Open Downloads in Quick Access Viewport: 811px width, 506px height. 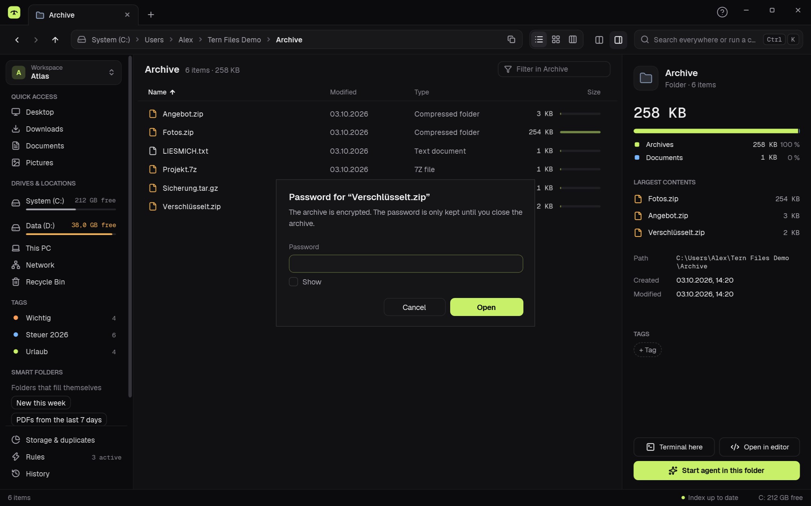point(63,129)
